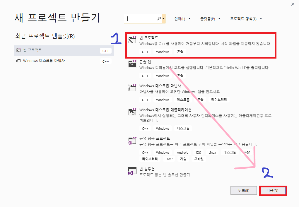The image size is (299, 207).
Task: Open the 프로젝트 형식(T) filter dropdown
Action: pos(246,19)
